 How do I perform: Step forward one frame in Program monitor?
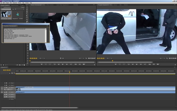pyautogui.click(x=141, y=64)
